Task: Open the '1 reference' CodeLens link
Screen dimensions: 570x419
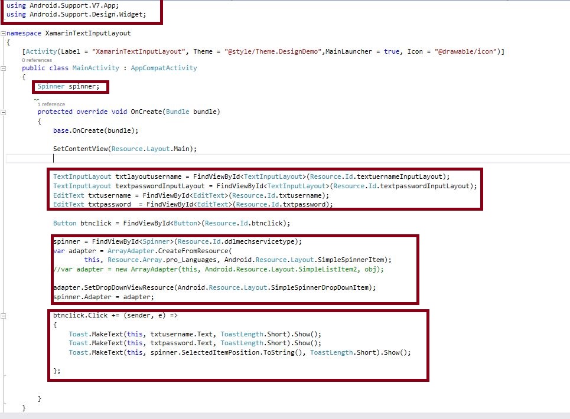Action: [x=51, y=104]
